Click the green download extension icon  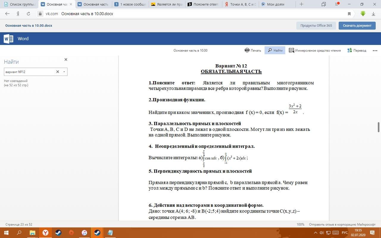363,14
